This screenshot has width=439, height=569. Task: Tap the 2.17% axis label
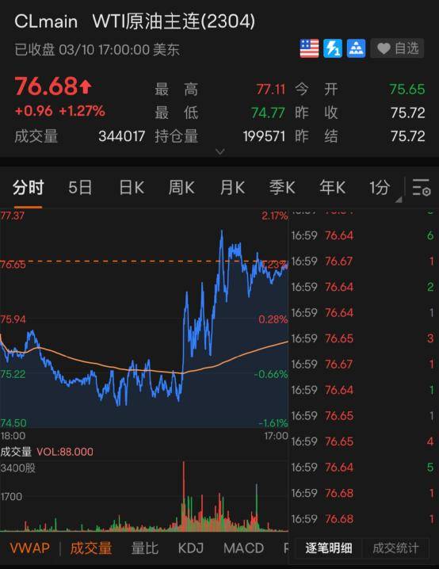tap(275, 216)
